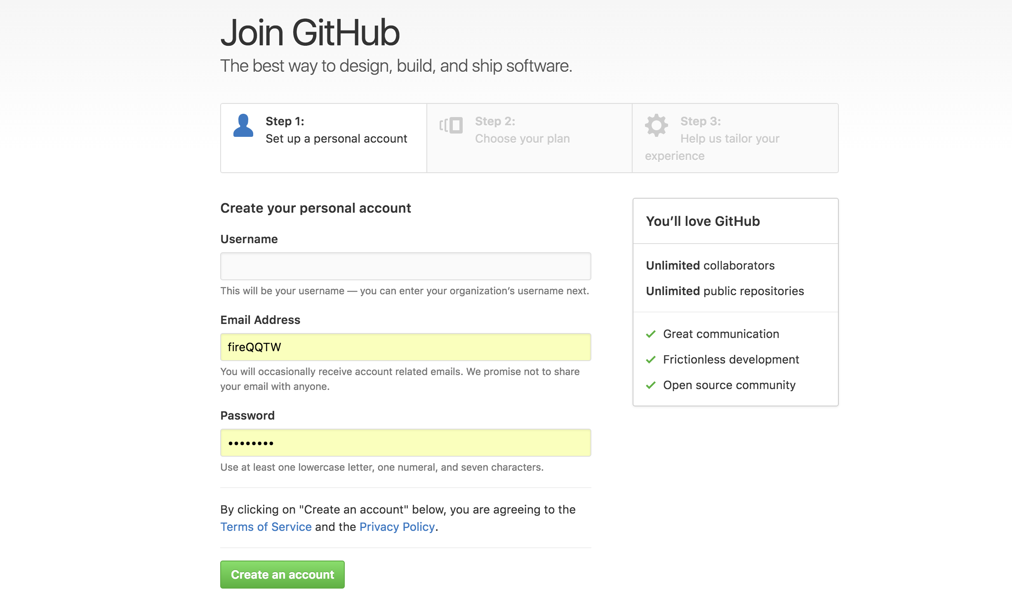Screen dimensions: 1012x596
Task: Click the You'll love GitHub panel header
Action: pyautogui.click(x=703, y=221)
